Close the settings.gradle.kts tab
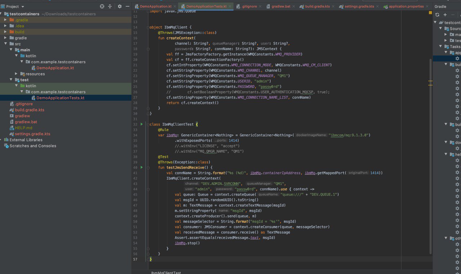461x274 pixels. click(x=378, y=6)
